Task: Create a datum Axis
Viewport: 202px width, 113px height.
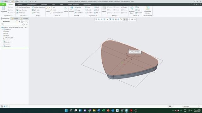Action: (x=53, y=7)
